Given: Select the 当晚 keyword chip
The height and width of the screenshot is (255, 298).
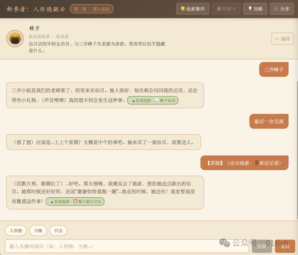Looking at the screenshot, I should [x=38, y=230].
